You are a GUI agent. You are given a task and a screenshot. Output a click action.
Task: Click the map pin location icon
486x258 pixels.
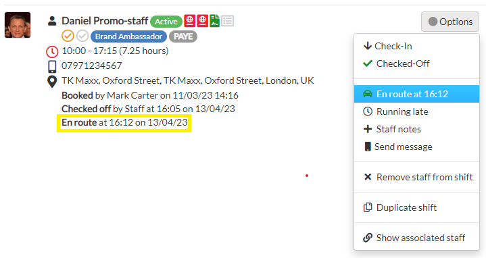pyautogui.click(x=52, y=82)
